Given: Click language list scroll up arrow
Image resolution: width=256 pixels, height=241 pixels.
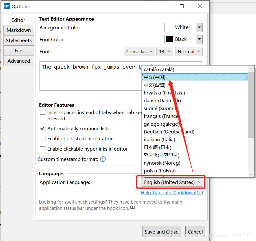Looking at the screenshot, I should point(251,69).
